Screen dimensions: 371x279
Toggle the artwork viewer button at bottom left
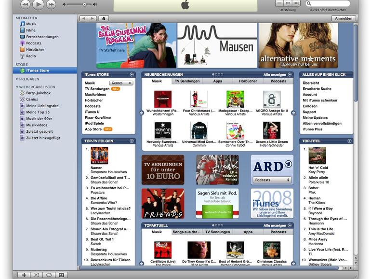coord(61,275)
